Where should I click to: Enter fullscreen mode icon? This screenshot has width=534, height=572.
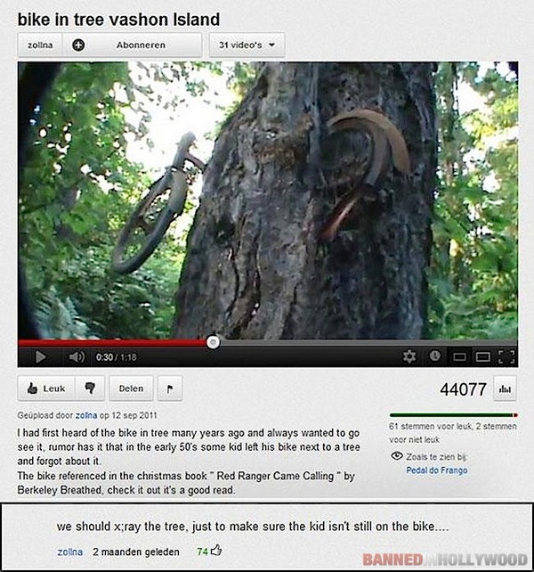(x=506, y=357)
